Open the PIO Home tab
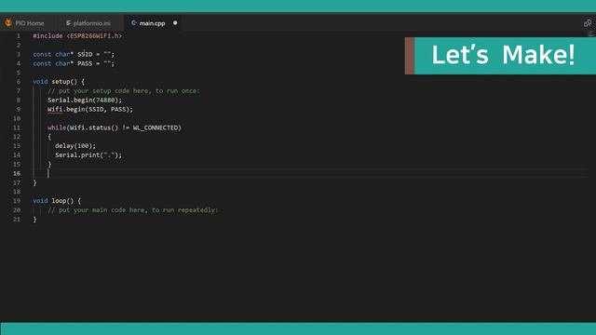This screenshot has height=335, width=596. point(25,23)
